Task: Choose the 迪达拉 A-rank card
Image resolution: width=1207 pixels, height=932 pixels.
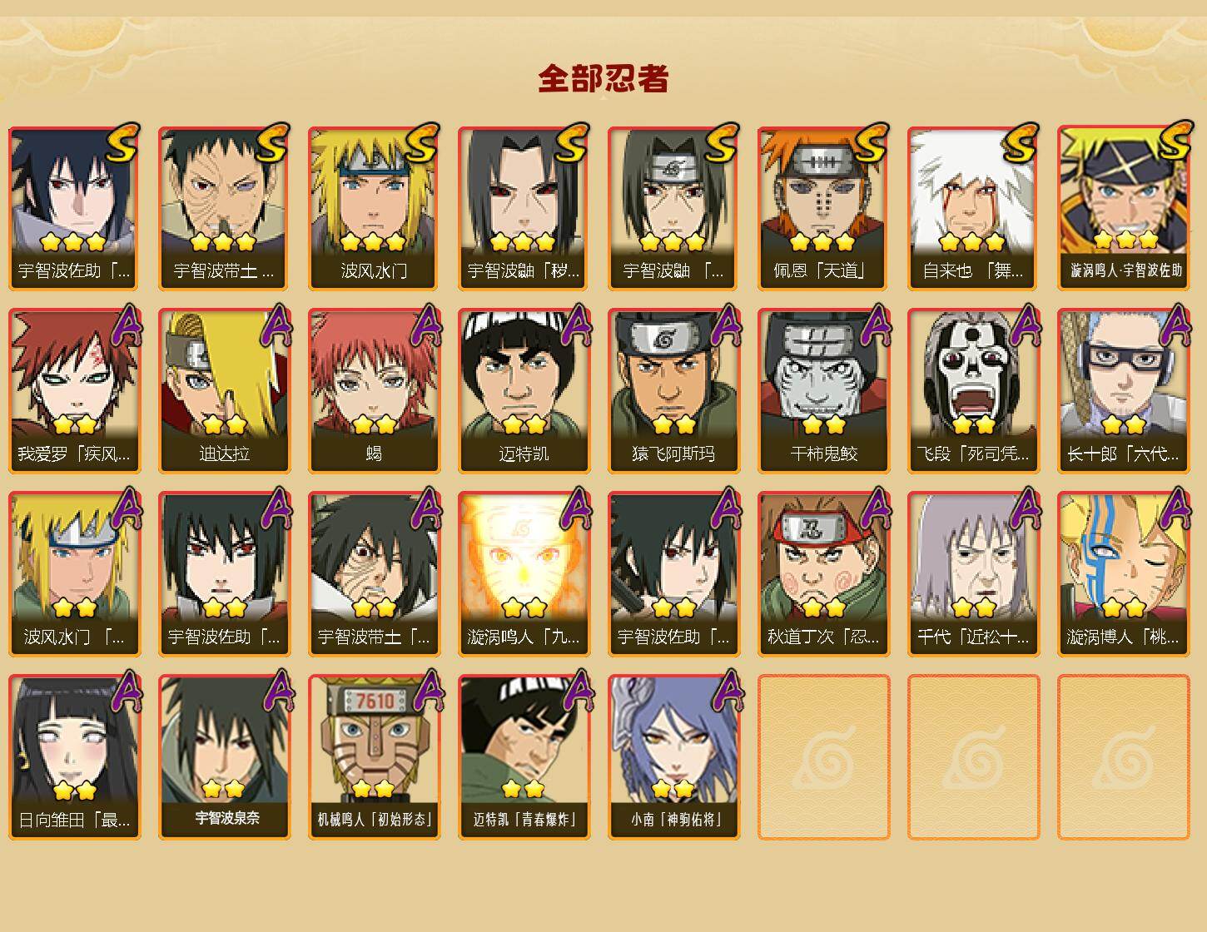Action: click(224, 391)
